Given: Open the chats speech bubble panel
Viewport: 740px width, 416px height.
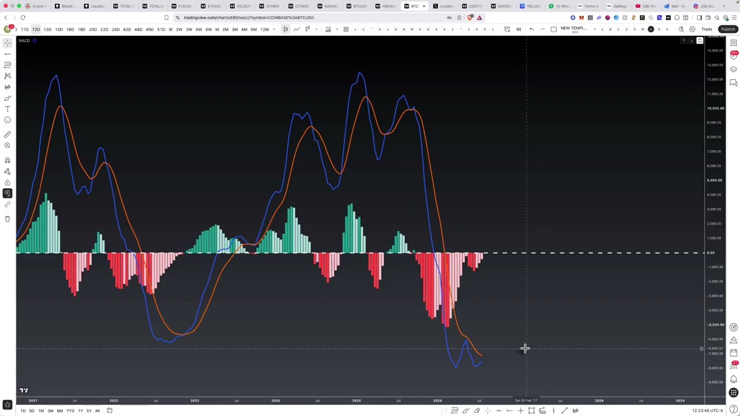Looking at the screenshot, I should pos(733,83).
